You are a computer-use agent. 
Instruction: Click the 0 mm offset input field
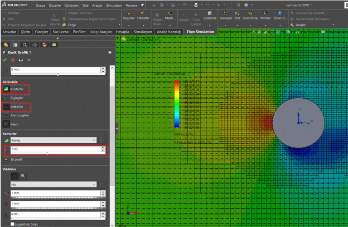[x=54, y=70]
